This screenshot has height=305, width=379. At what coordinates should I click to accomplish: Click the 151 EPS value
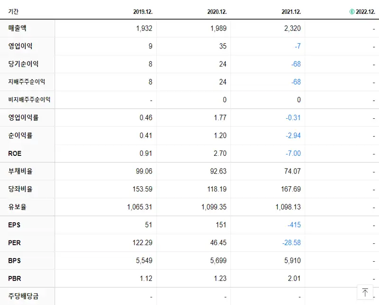[x=221, y=225]
